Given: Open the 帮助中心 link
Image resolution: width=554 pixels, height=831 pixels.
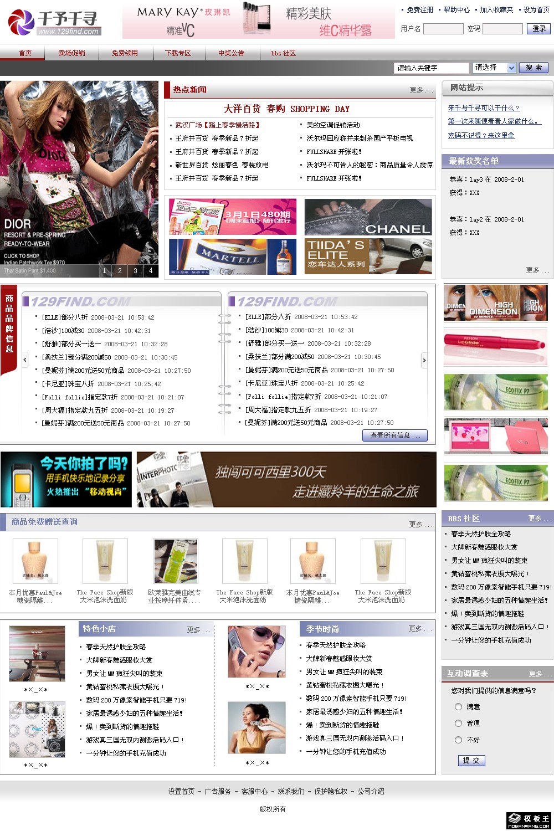Looking at the screenshot, I should [456, 10].
